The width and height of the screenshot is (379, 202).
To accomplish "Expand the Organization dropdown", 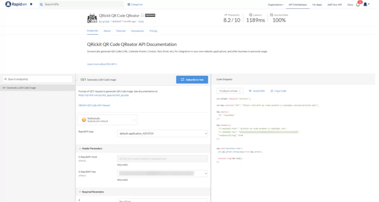I will [x=276, y=4].
